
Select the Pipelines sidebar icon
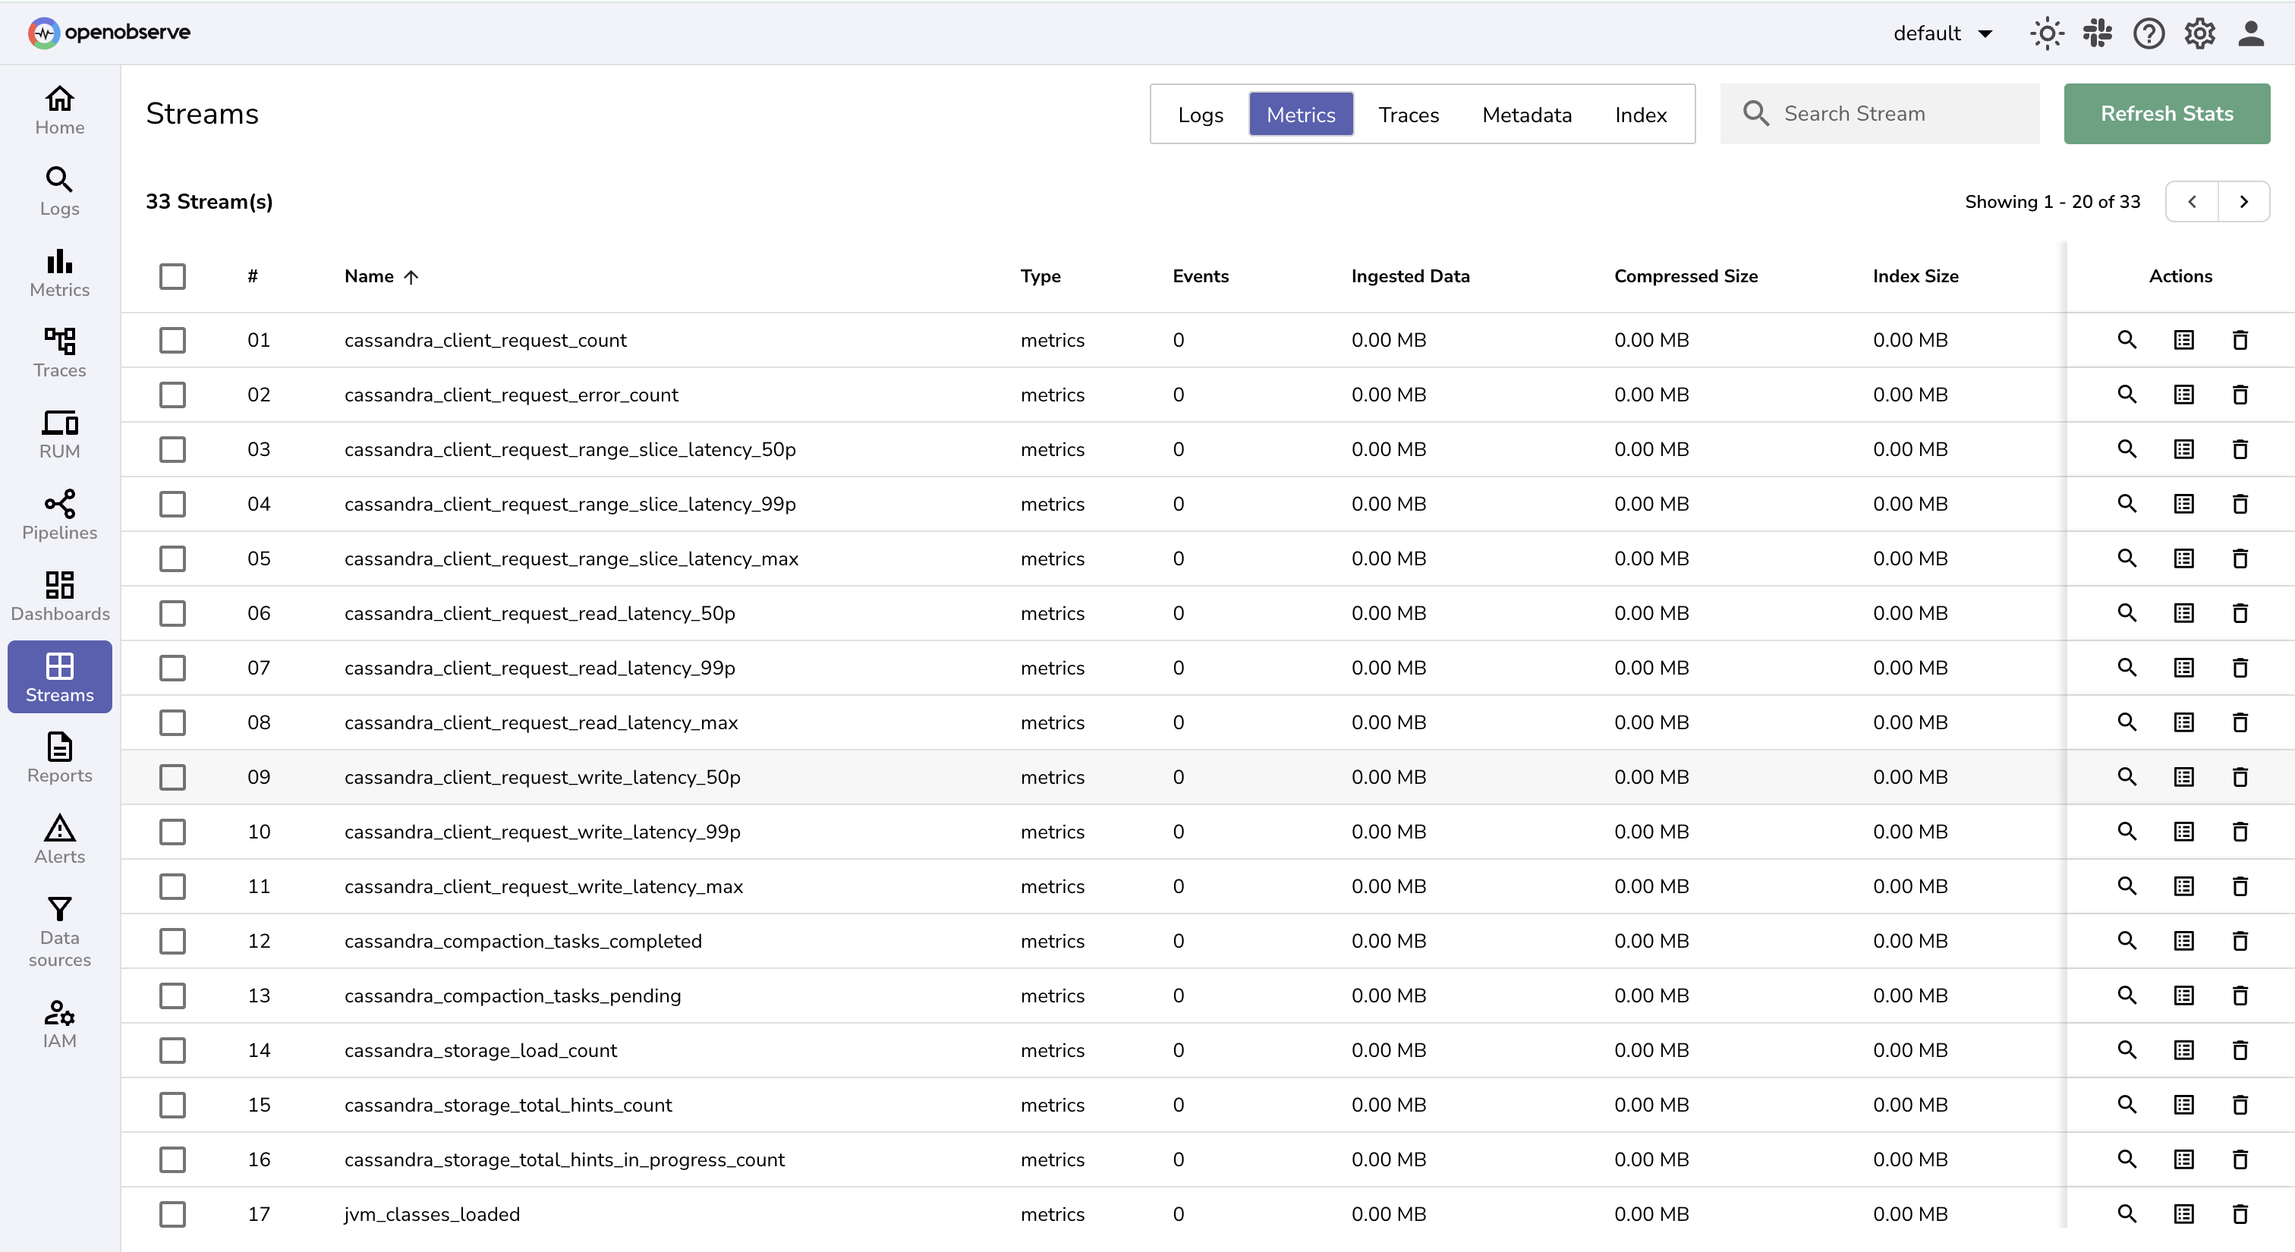(58, 514)
